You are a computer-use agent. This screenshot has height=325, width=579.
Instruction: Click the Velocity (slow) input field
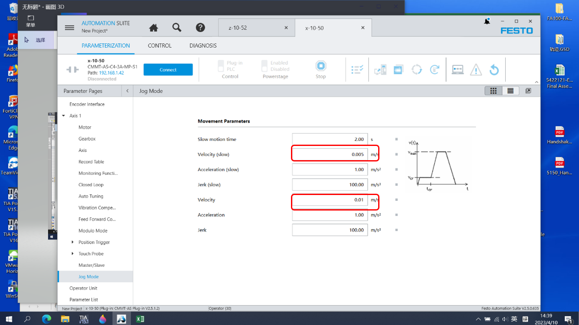(330, 154)
